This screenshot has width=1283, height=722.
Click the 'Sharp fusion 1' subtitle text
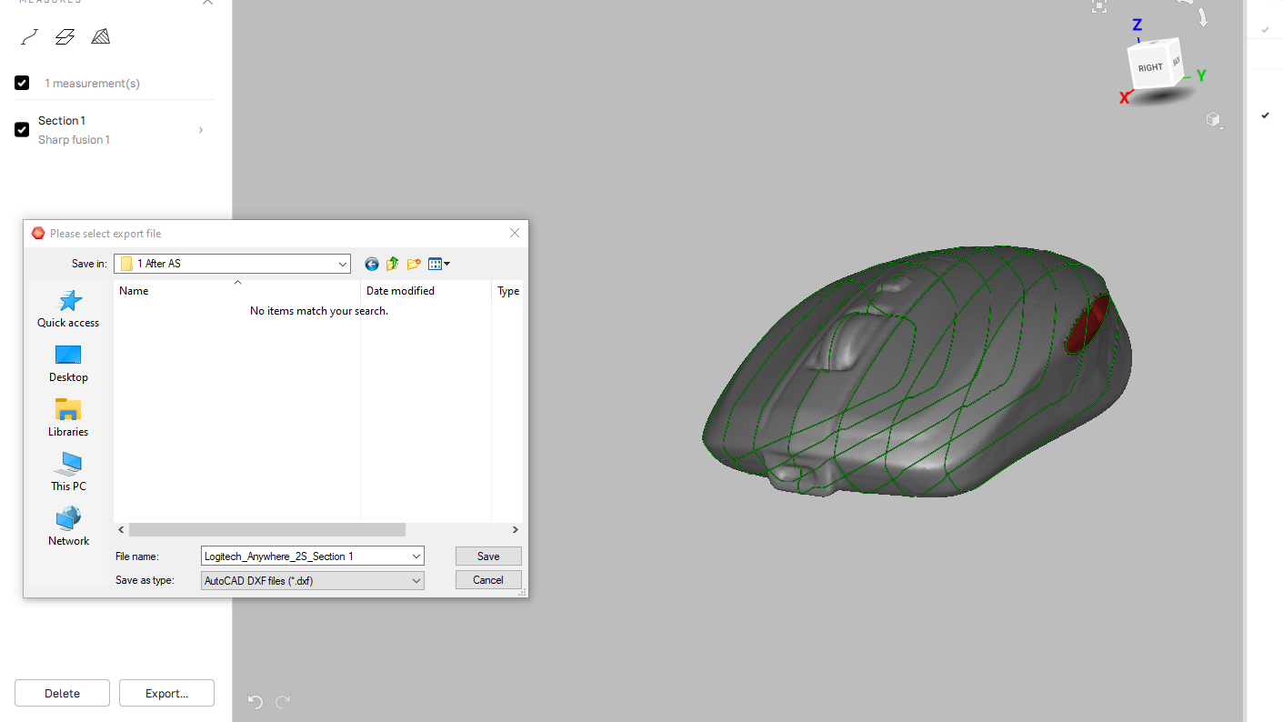[74, 140]
